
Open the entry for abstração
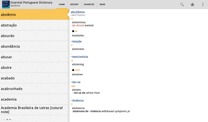[x=34, y=25]
